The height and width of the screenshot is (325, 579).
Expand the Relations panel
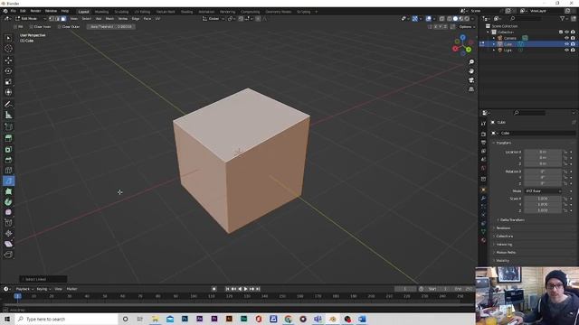pos(503,228)
